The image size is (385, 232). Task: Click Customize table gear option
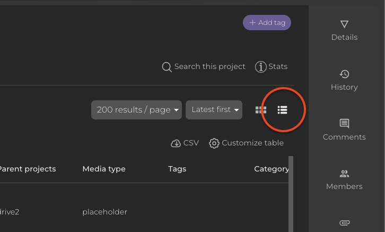[x=247, y=143]
